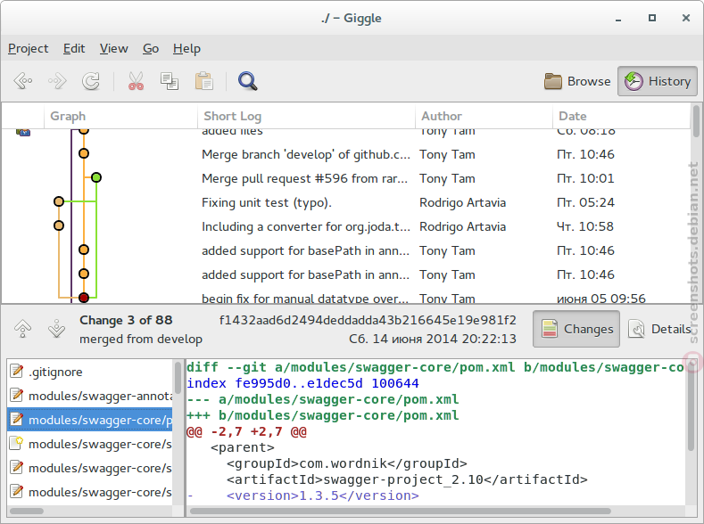This screenshot has width=704, height=524.
Task: Select the 'Fixing unit test (typo).' commit
Action: click(x=345, y=202)
